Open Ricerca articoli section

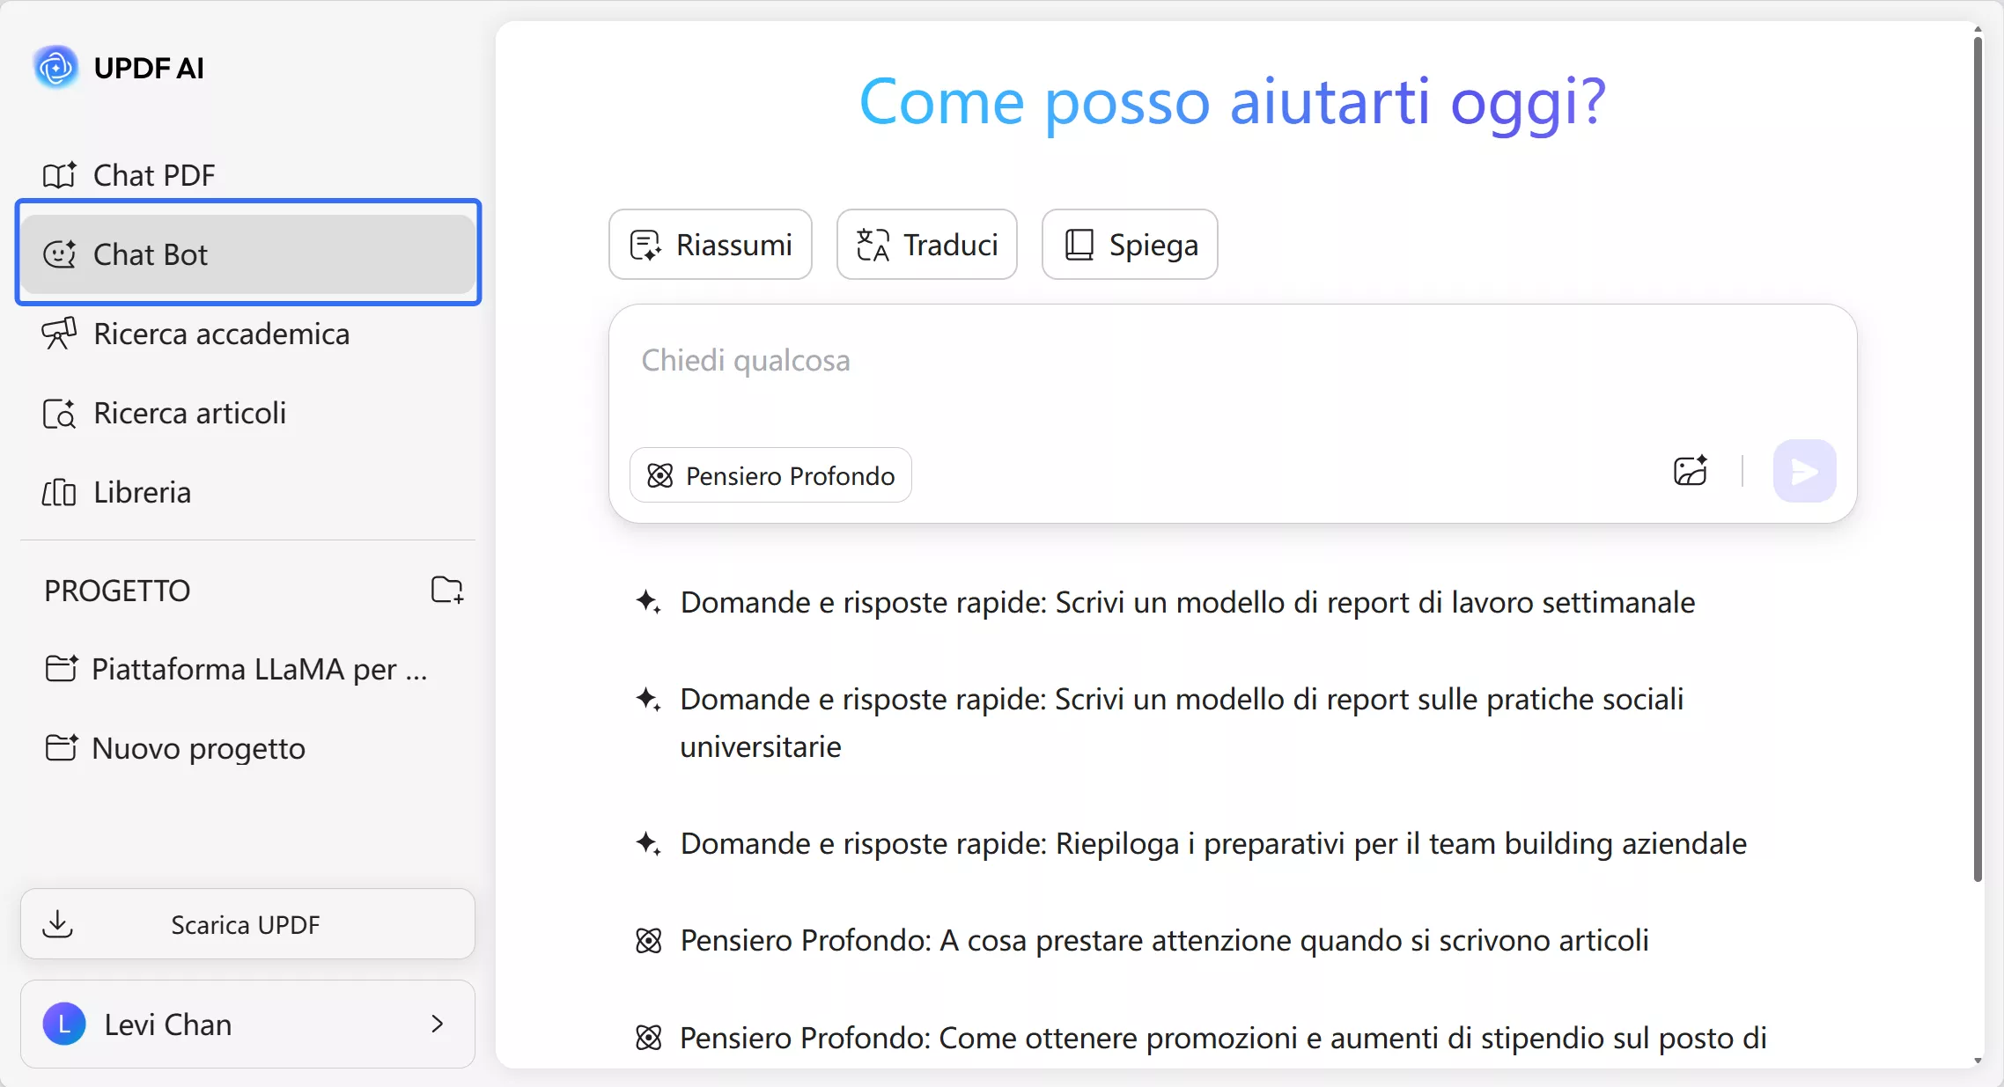coord(189,413)
